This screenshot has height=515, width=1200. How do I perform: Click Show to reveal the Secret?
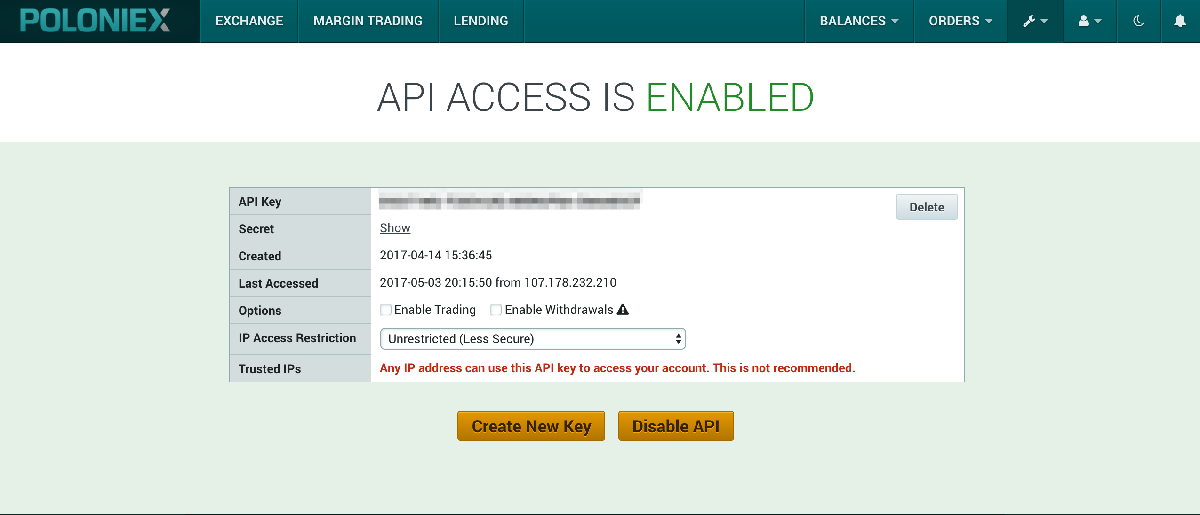(x=394, y=228)
